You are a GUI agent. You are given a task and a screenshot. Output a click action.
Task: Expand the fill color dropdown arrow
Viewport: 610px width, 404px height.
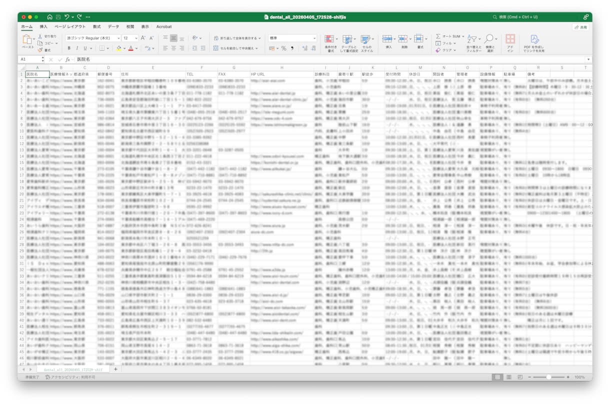coord(124,49)
